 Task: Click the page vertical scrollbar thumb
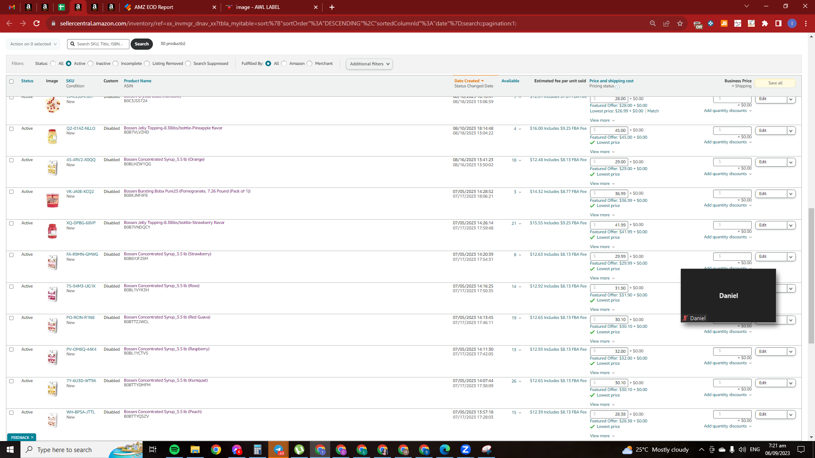(x=811, y=276)
